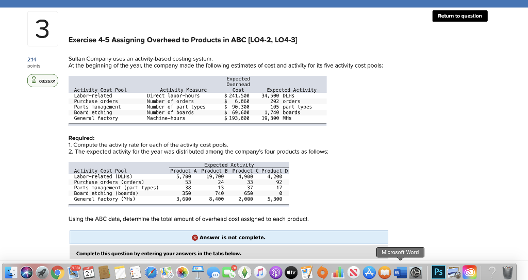Click Board etching overhead cost $ 69,600
The image size is (528, 280).
(237, 112)
